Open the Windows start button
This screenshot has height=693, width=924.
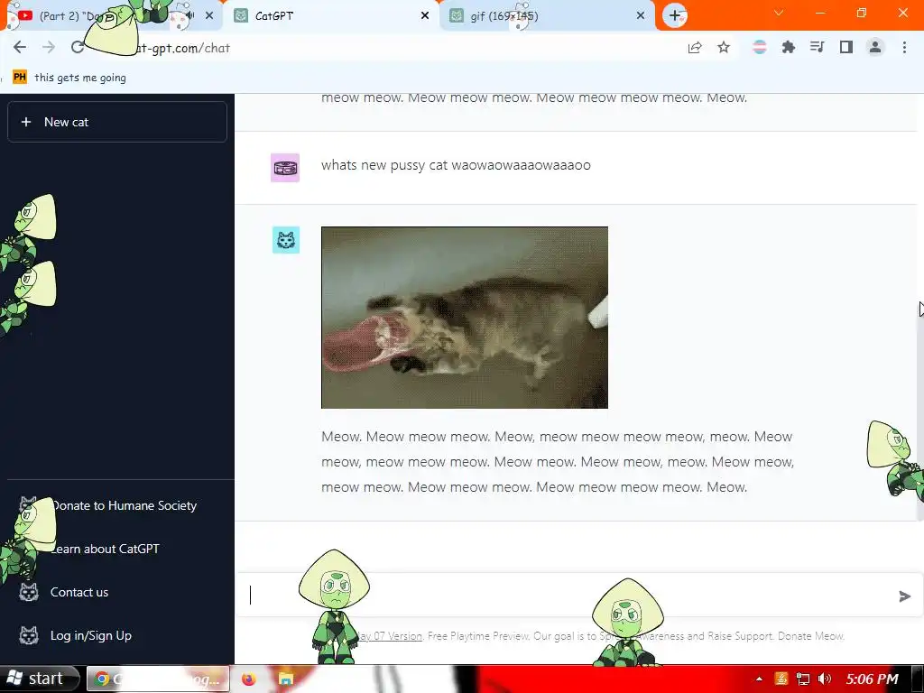[x=39, y=679]
